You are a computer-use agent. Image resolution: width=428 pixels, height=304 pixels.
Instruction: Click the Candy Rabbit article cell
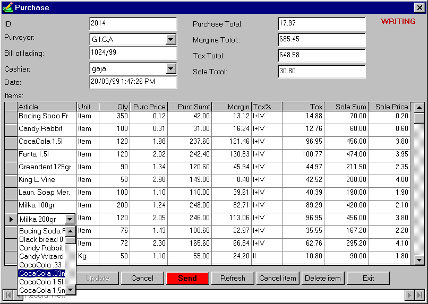tap(47, 130)
